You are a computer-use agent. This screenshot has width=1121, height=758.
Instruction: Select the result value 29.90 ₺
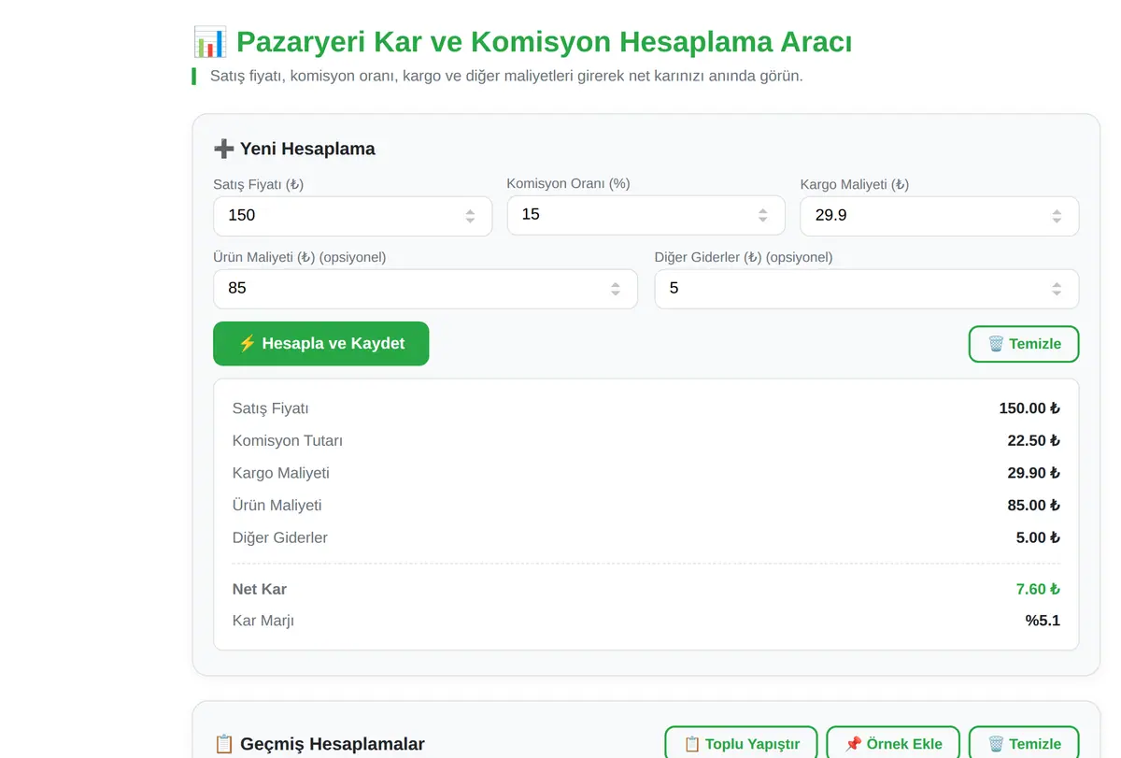(x=1034, y=473)
